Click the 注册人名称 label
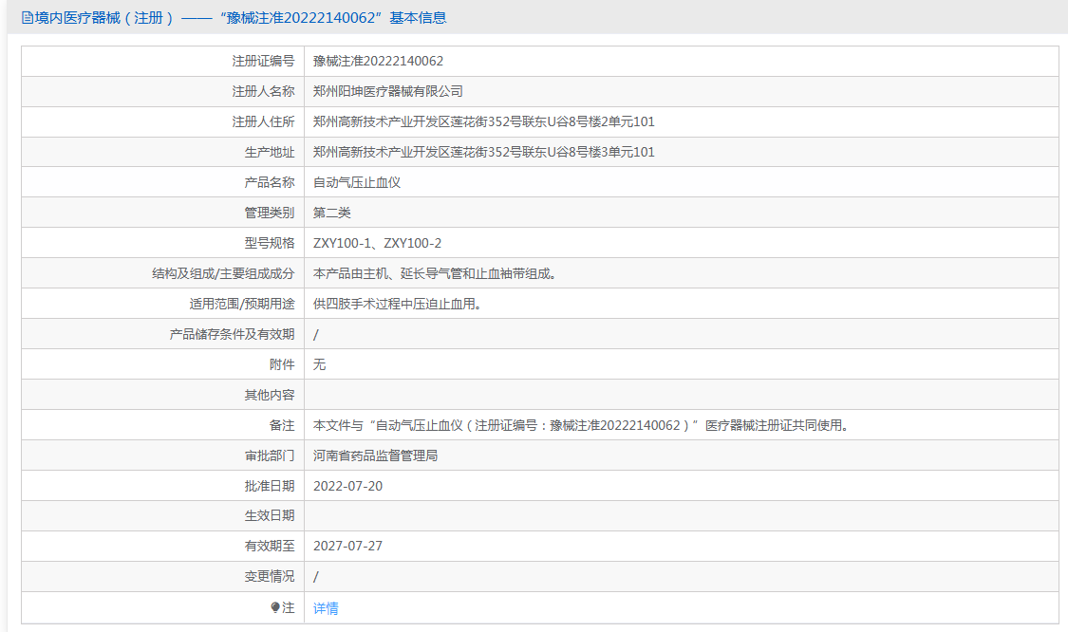Image resolution: width=1068 pixels, height=632 pixels. (263, 91)
